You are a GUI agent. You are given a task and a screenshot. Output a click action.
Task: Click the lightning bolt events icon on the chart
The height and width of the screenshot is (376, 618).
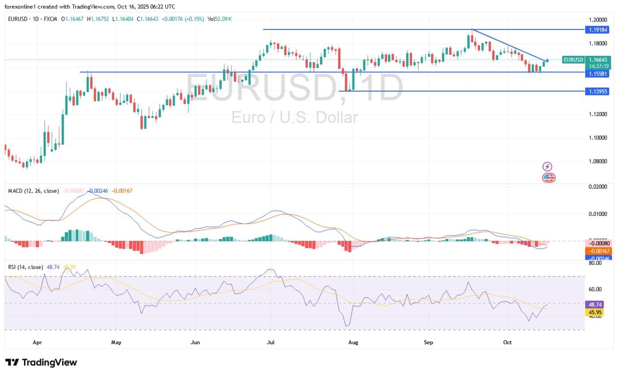(547, 166)
